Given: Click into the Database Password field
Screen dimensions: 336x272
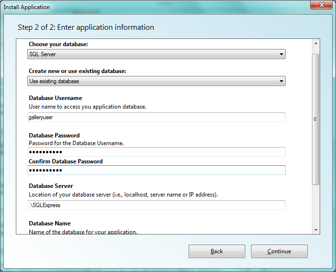Looking at the screenshot, I should [156, 152].
